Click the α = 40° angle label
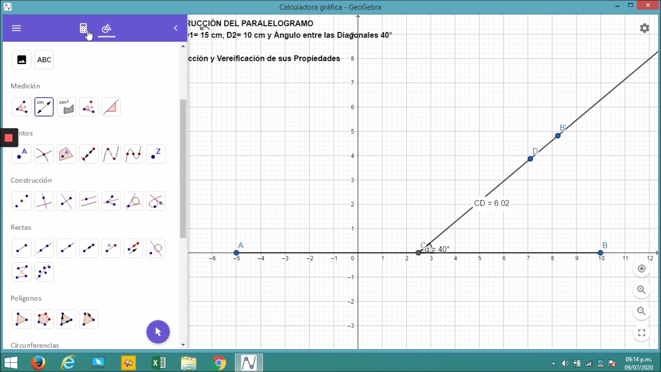The width and height of the screenshot is (661, 372). pos(437,249)
